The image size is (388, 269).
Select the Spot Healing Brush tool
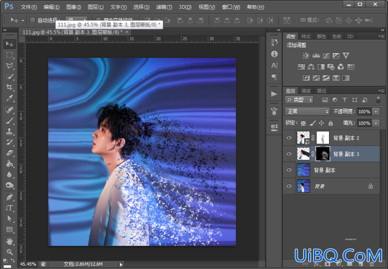[x=9, y=110]
